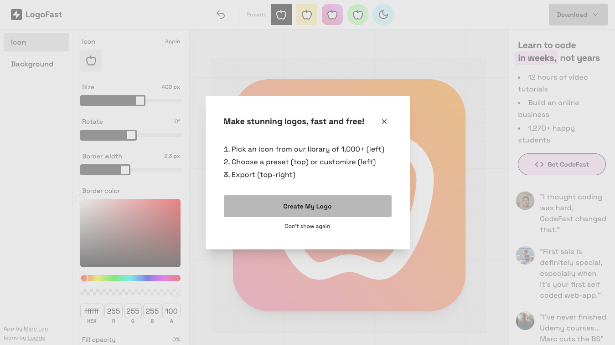Switch to the Background tab

(x=36, y=64)
